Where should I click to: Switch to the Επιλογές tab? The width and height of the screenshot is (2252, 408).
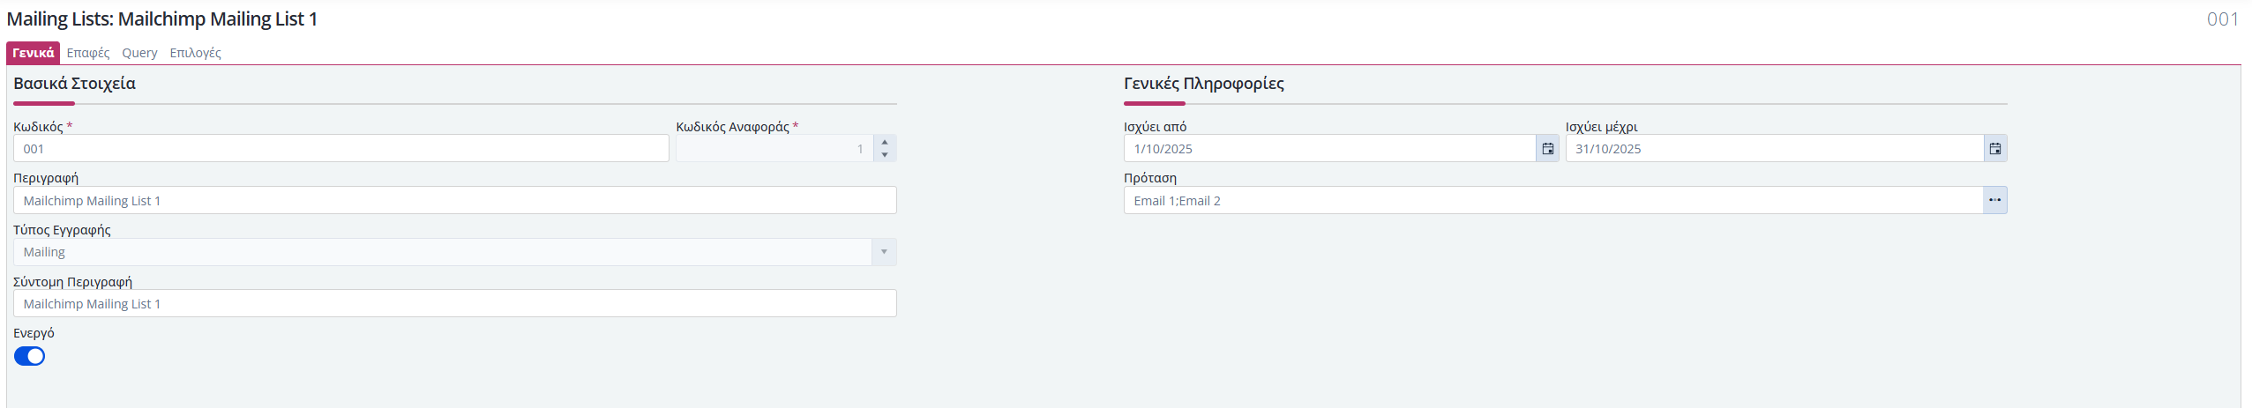[x=195, y=53]
